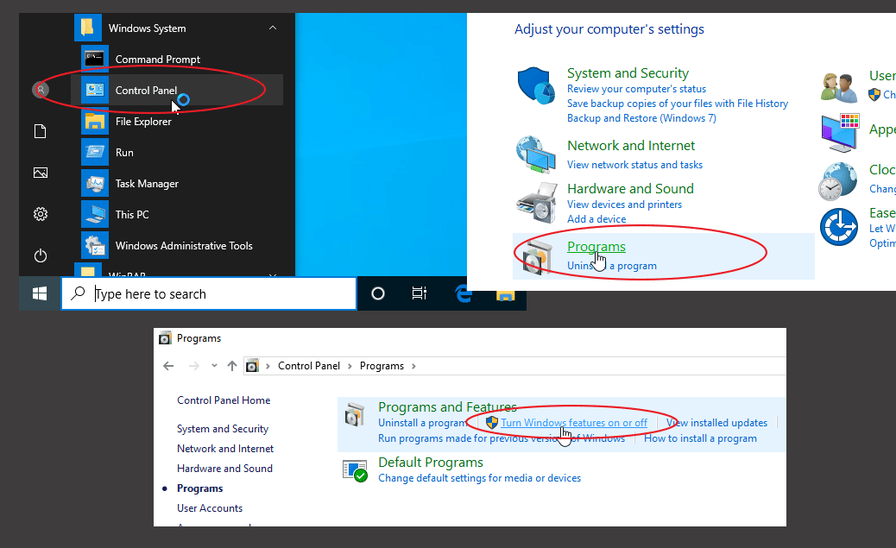Open This PC icon in Start menu
This screenshot has height=548, width=896.
tap(95, 214)
